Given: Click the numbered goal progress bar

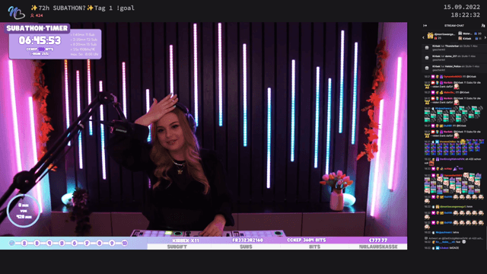Looking at the screenshot, I should [68, 243].
